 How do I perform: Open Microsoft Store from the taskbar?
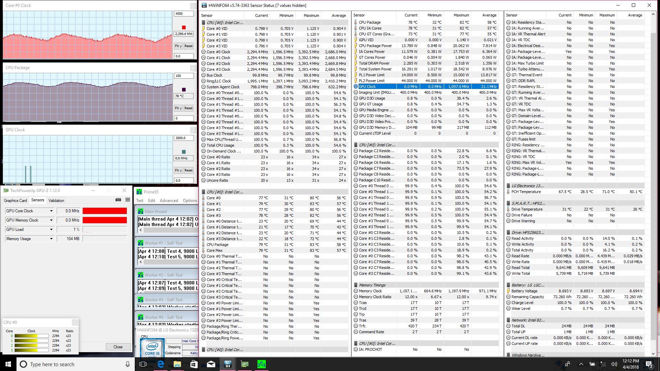tap(194, 364)
